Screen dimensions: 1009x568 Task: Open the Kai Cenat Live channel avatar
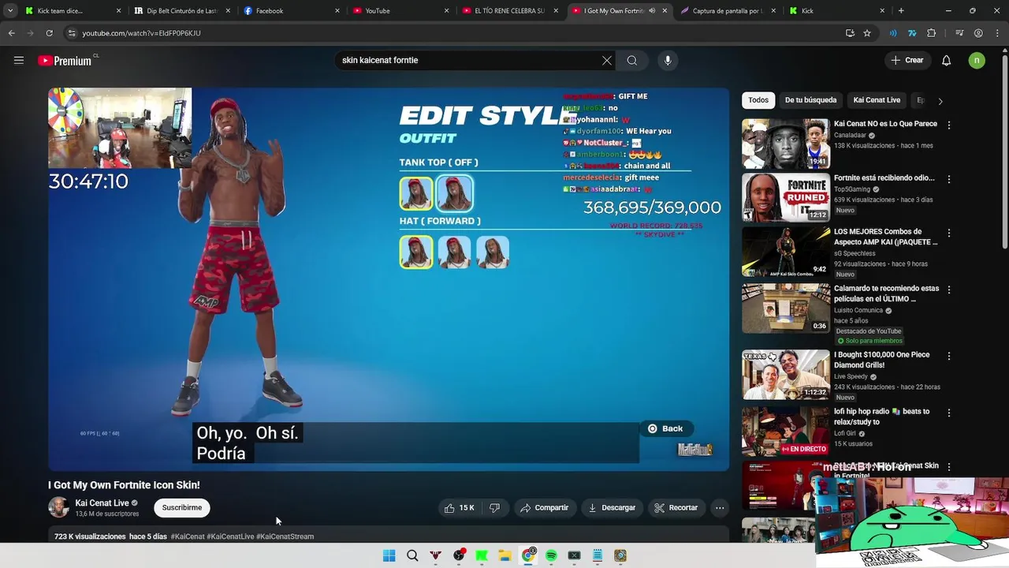(x=58, y=507)
